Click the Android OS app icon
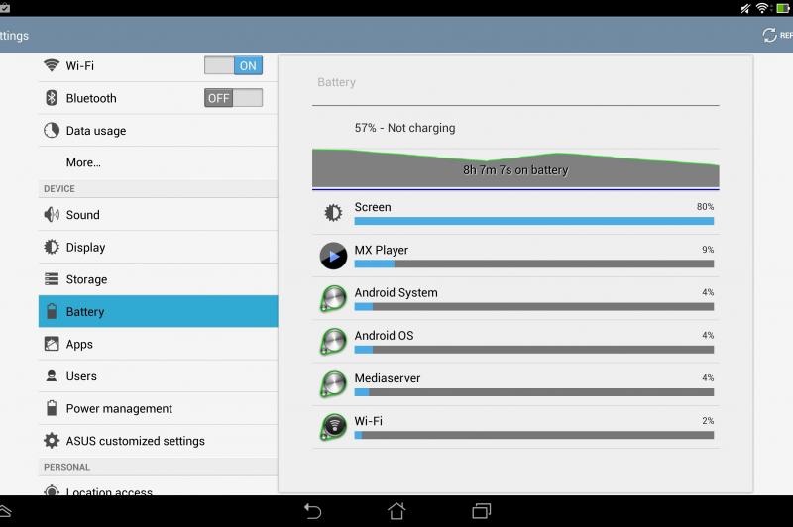The width and height of the screenshot is (793, 527). tap(333, 341)
